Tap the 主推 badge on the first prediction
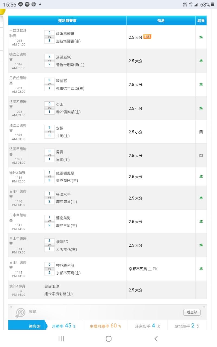217x347 pixels. tap(147, 37)
